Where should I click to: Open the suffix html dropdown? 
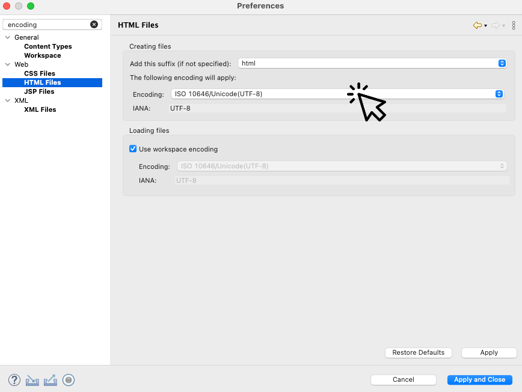pos(372,63)
